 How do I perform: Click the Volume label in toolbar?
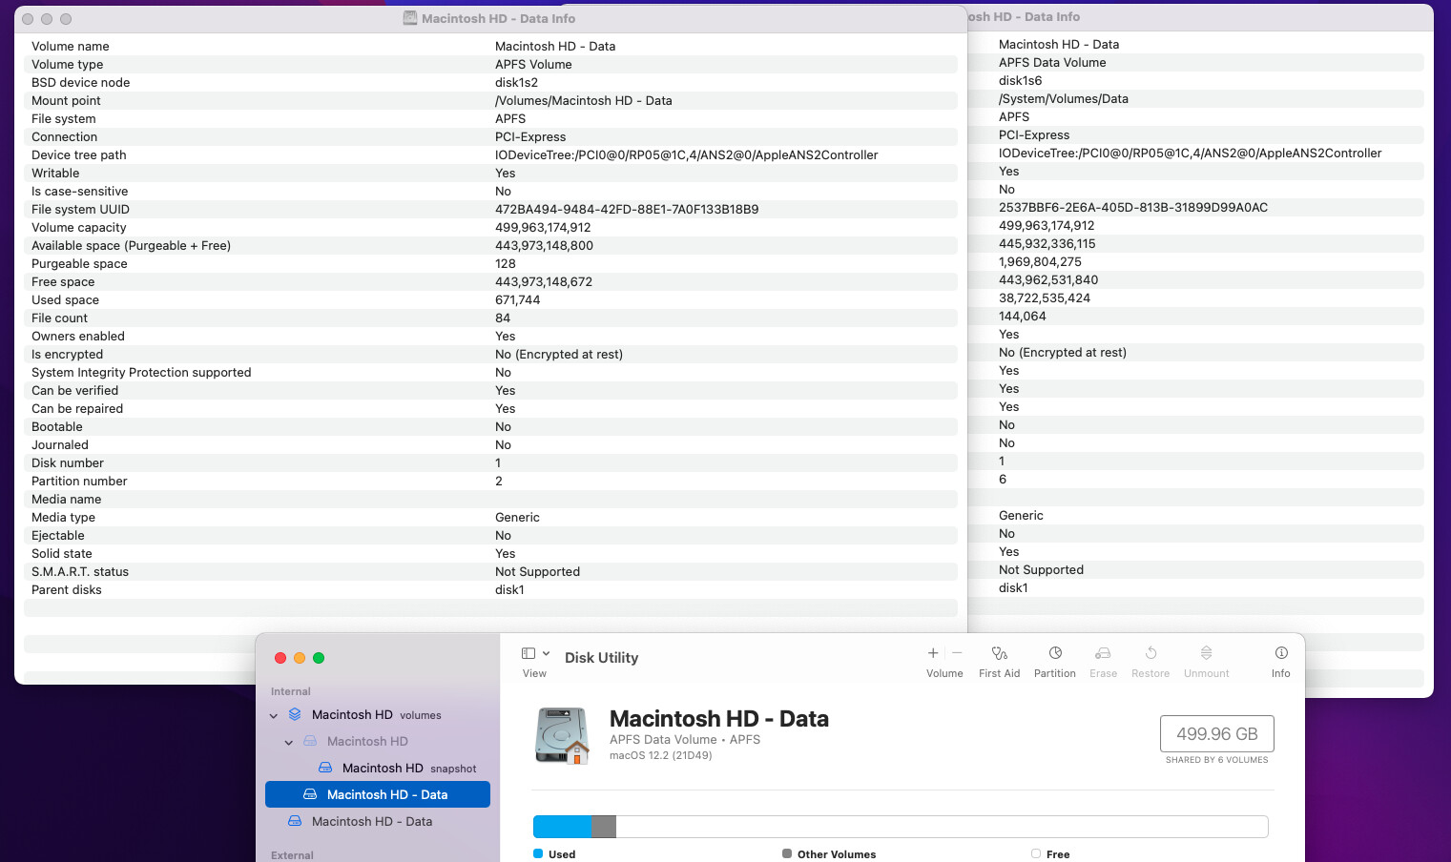[944, 673]
